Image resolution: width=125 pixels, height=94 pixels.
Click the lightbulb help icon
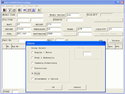pyautogui.click(x=39, y=10)
